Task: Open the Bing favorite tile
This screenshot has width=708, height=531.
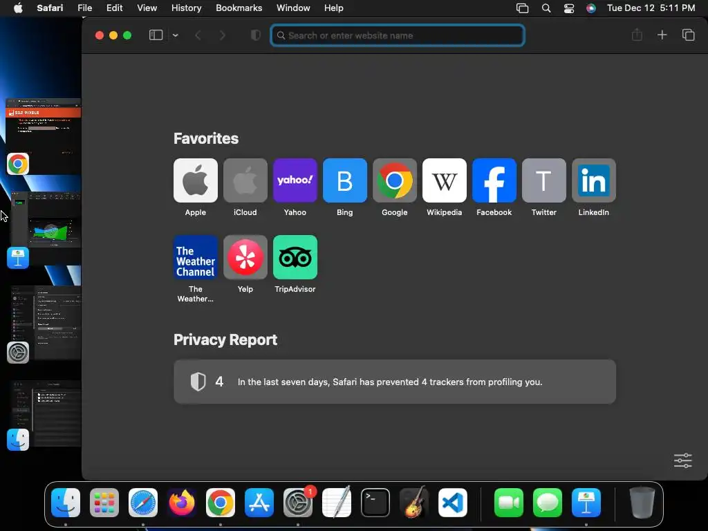Action: (344, 180)
